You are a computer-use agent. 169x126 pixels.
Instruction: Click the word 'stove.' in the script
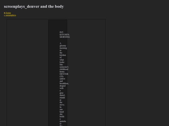(x=62, y=105)
